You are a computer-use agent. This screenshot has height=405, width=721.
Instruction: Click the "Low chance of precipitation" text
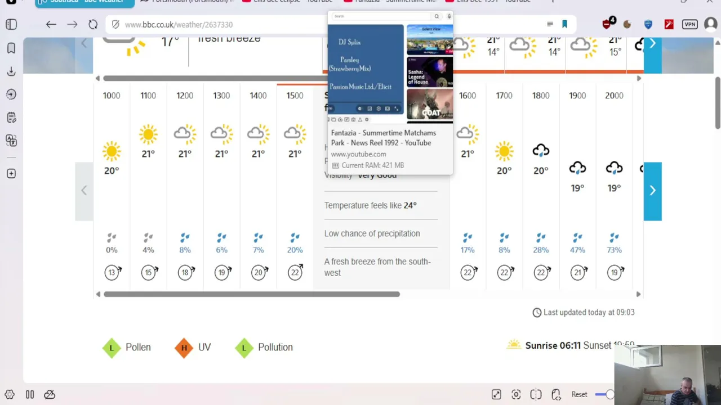tap(372, 233)
